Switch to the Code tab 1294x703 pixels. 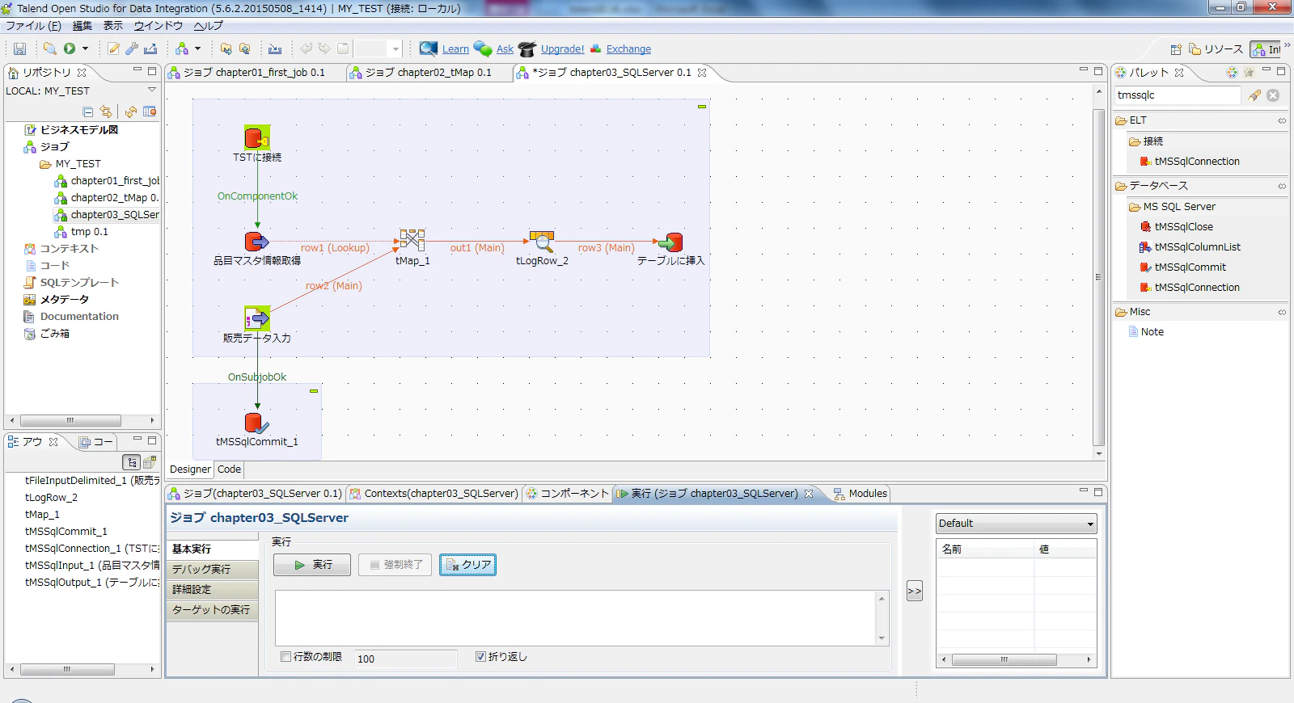pos(229,469)
